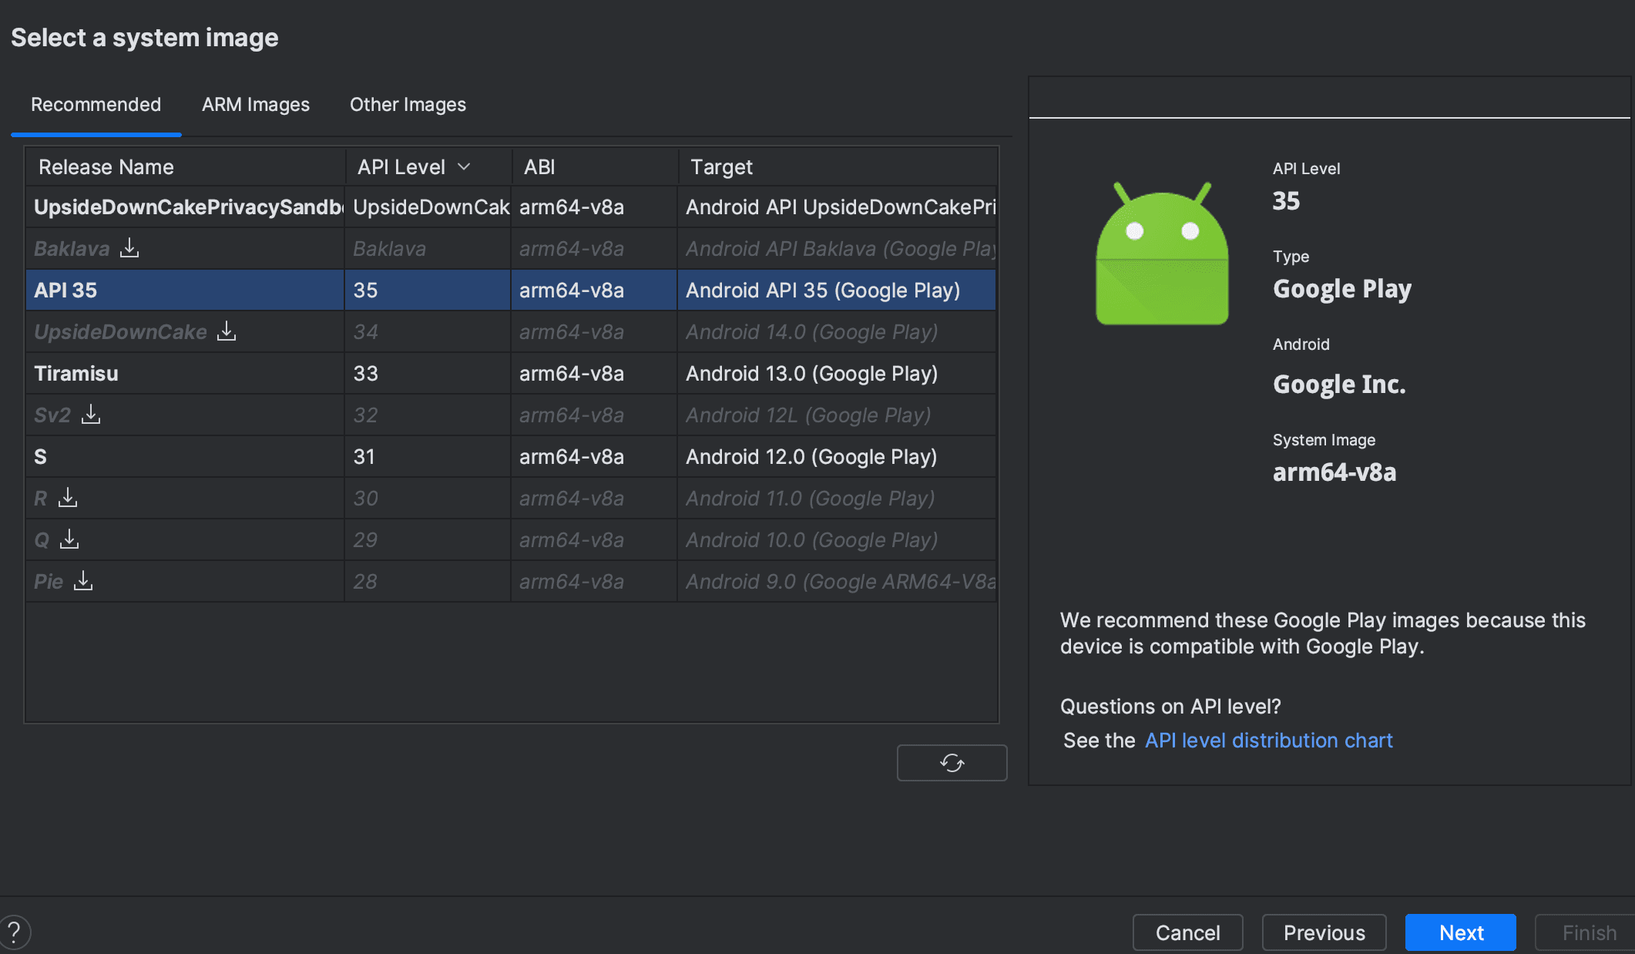Select the S release name row
Viewport: 1635px width, 954px height.
(x=511, y=456)
